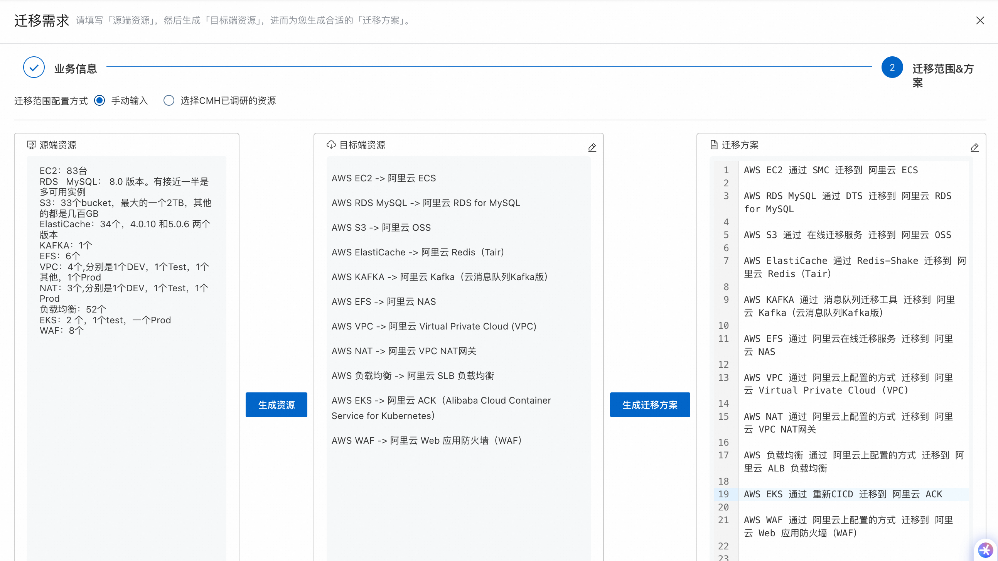Click editor line 13 'AWS VPC 通过 阿里云上配置的方式'
The width and height of the screenshot is (998, 561).
pyautogui.click(x=848, y=384)
